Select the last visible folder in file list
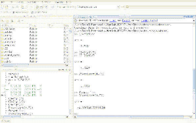 point(35,61)
